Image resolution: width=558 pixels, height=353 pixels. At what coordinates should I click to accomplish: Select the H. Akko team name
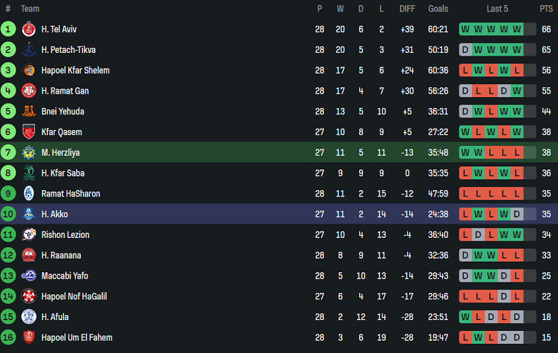tap(54, 214)
